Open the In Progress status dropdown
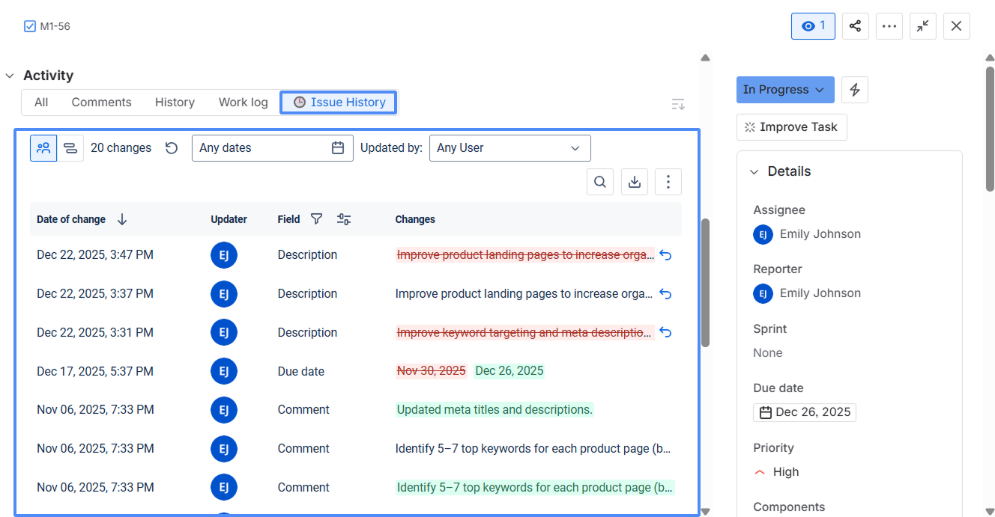Viewport: 995px width, 517px height. click(x=784, y=90)
